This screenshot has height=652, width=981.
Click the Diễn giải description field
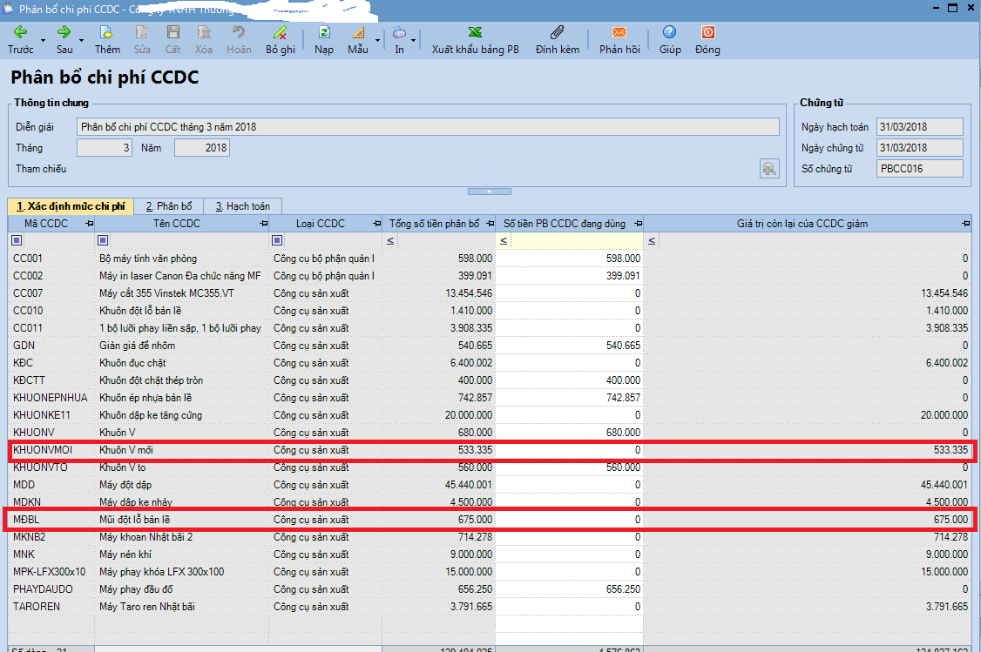428,127
